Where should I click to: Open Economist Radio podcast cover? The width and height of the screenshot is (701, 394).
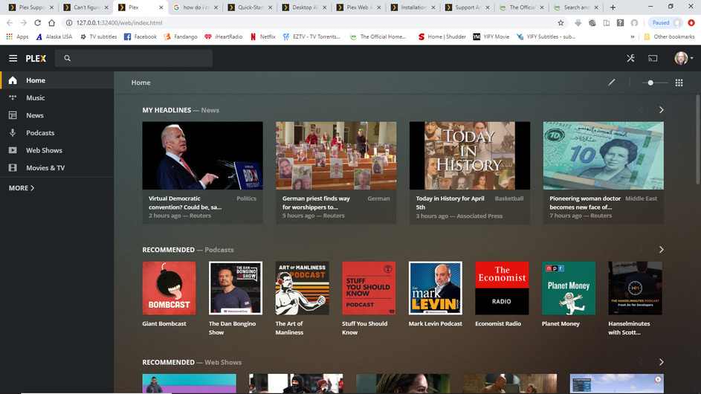502,288
